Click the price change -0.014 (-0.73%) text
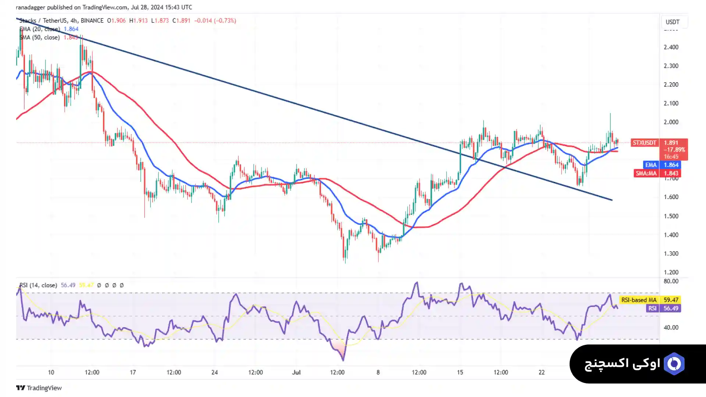This screenshot has height=397, width=706. 215,21
